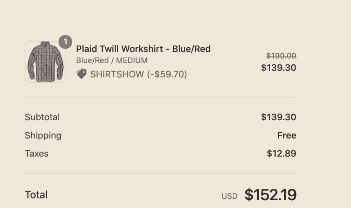
Task: Click the Plaid Twill Workshirt product title
Action: tap(143, 49)
